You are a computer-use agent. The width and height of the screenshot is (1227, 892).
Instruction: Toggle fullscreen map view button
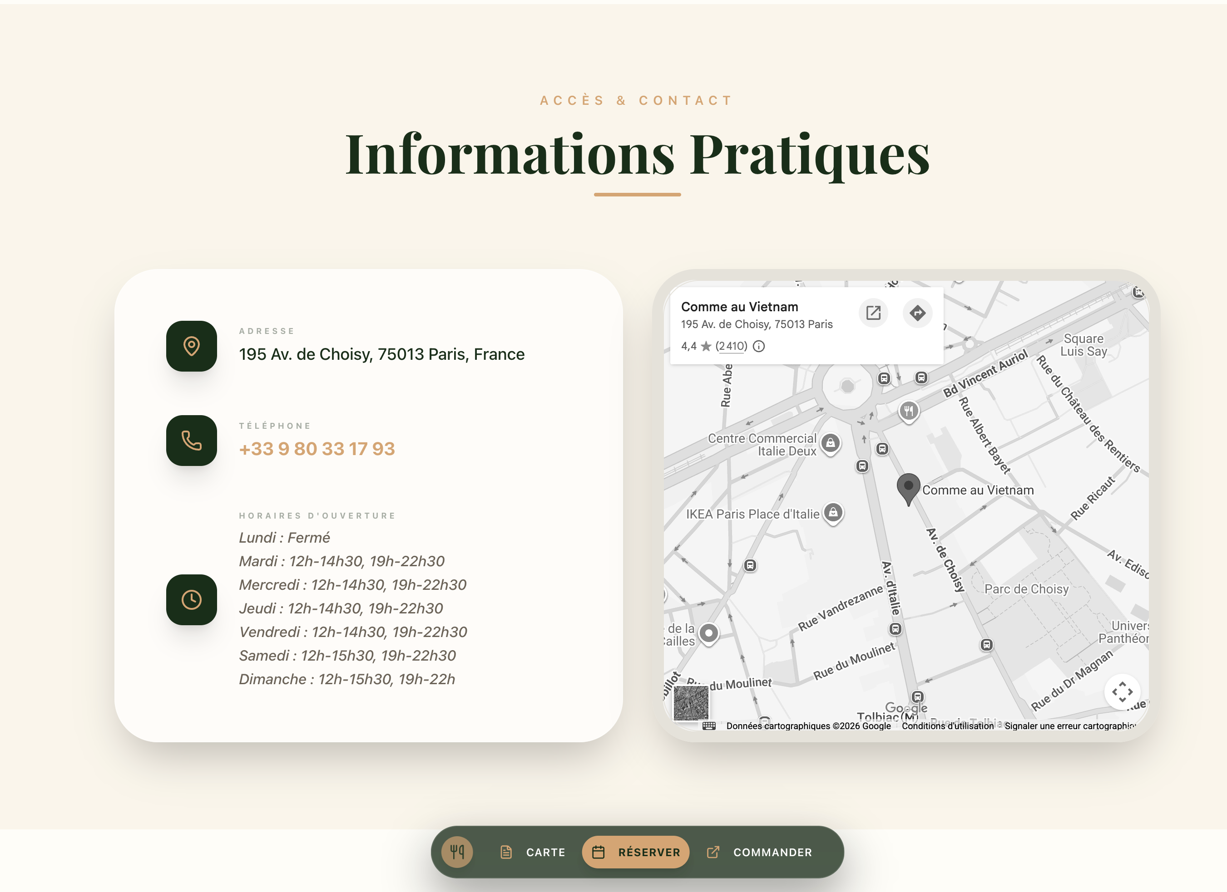click(x=1123, y=691)
